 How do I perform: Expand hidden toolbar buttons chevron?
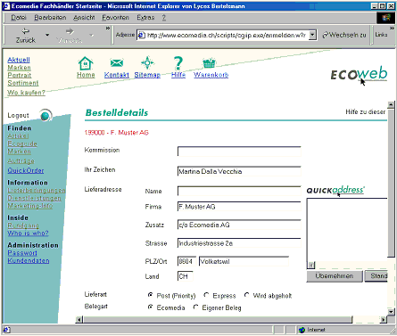click(108, 29)
